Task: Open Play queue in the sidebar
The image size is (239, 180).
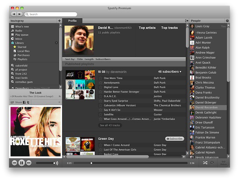Action: click(22, 35)
